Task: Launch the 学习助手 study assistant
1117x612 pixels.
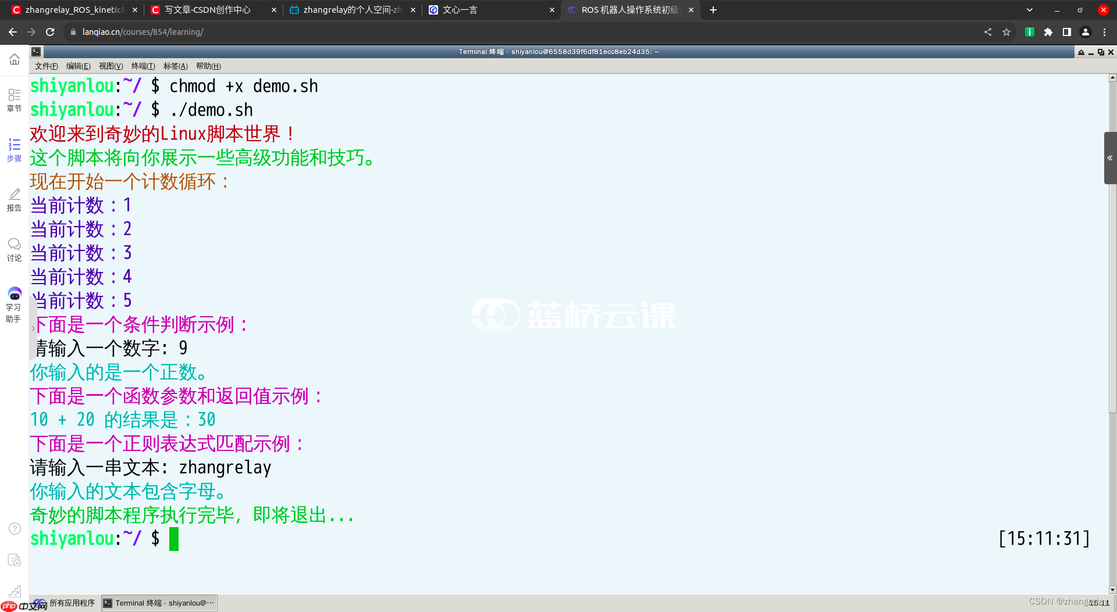Action: [x=14, y=305]
